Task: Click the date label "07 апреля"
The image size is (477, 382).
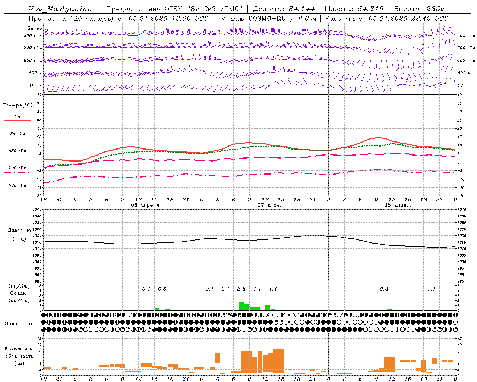Action: pyautogui.click(x=272, y=205)
